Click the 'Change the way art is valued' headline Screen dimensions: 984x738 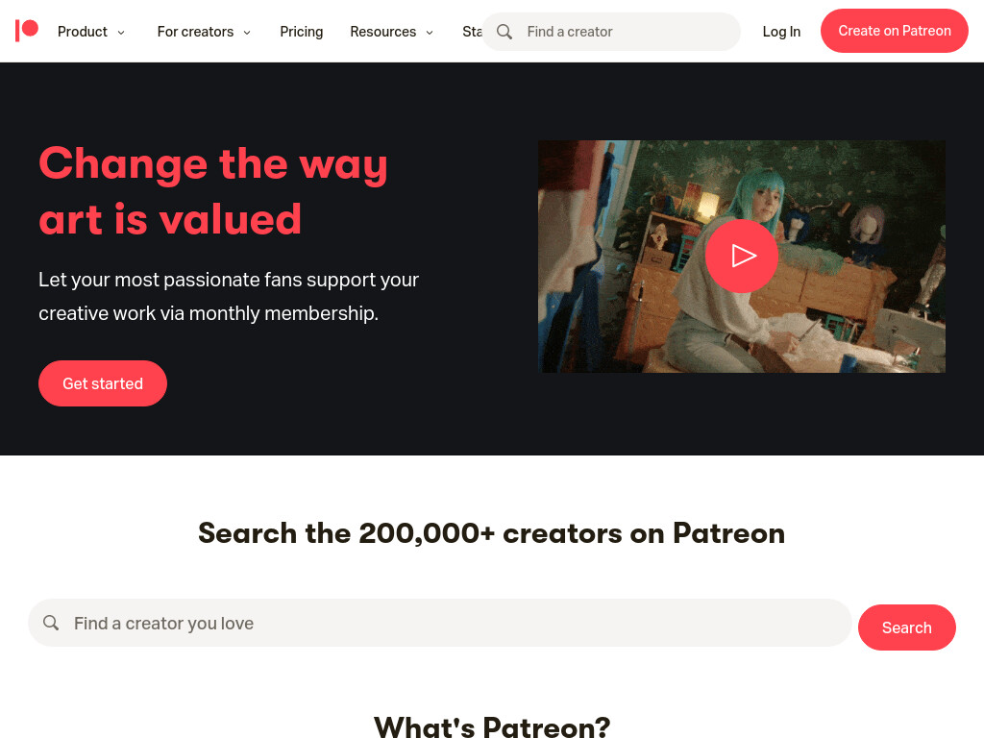(213, 191)
